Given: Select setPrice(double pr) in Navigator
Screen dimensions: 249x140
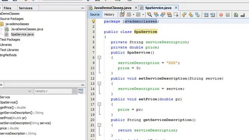Looking at the screenshot, I should [13, 118].
